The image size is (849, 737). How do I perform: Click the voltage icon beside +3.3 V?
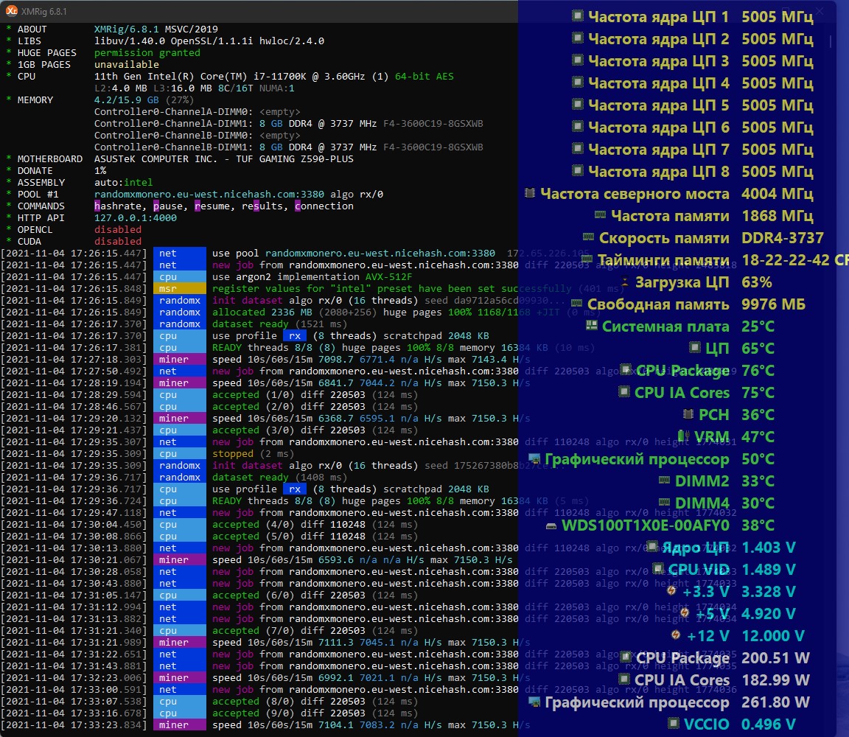[x=671, y=590]
